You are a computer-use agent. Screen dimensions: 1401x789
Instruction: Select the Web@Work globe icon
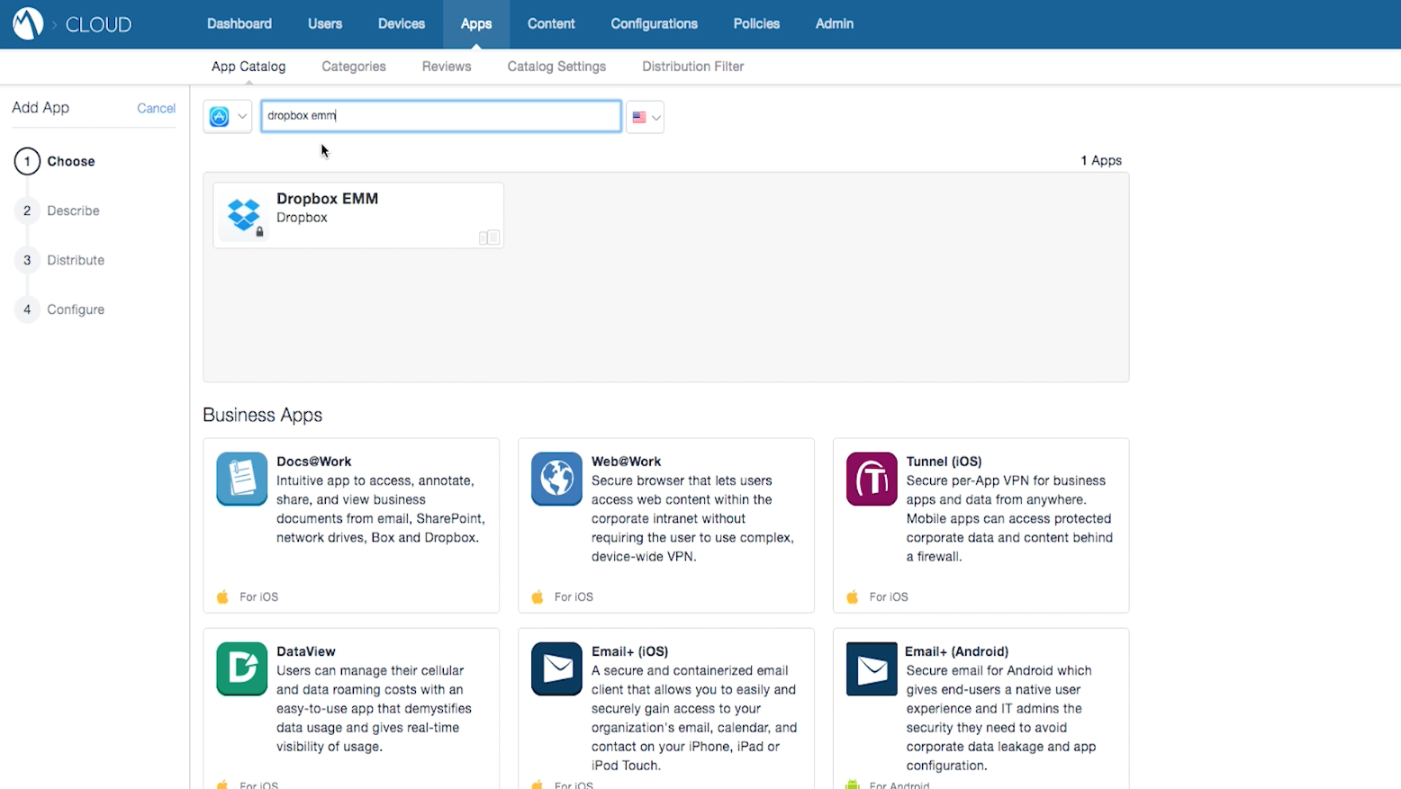(x=556, y=479)
